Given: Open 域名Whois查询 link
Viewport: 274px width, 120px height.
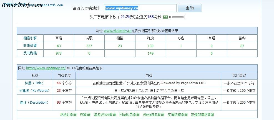Looking at the screenshot, I should (105, 114).
